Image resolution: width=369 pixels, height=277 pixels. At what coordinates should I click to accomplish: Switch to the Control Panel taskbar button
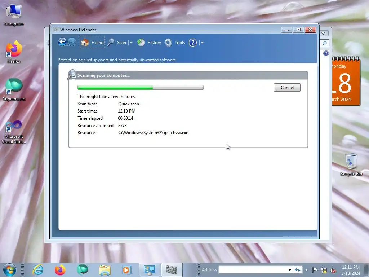point(149,270)
